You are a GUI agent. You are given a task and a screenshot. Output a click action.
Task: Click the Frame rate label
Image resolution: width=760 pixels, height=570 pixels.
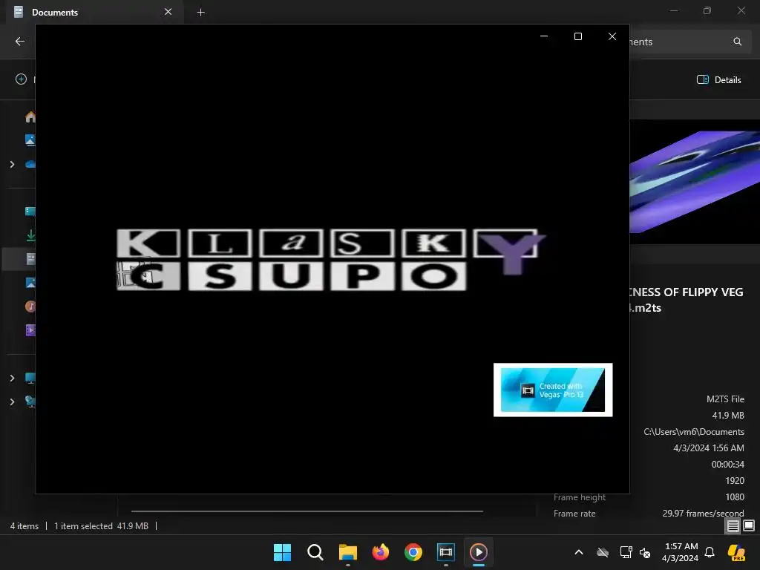pyautogui.click(x=574, y=514)
